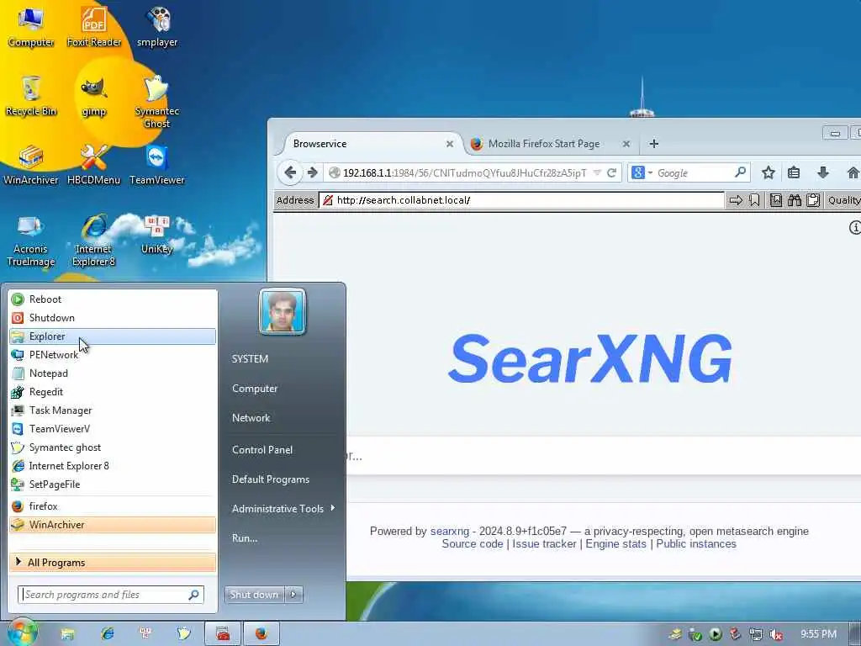Go forward in Firefox navigation

tap(313, 172)
